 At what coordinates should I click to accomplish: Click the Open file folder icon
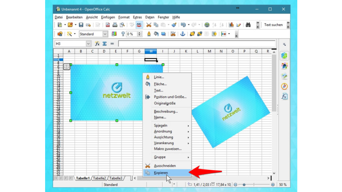[x=70, y=25]
